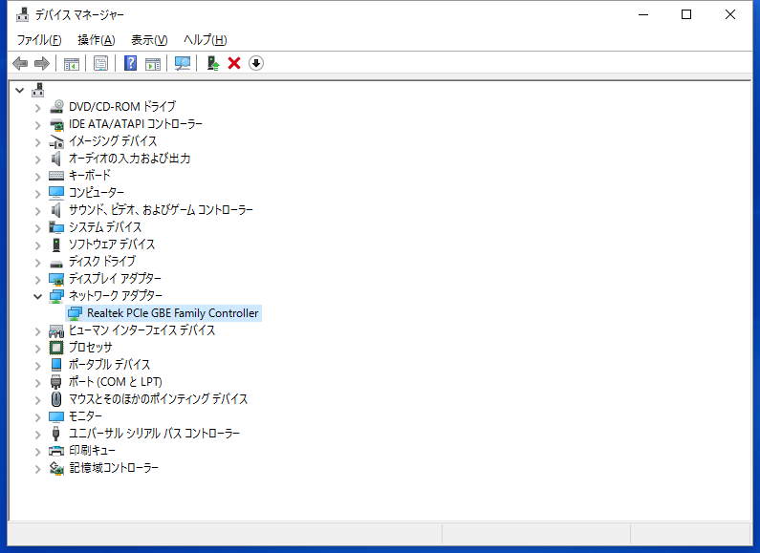This screenshot has width=760, height=553.
Task: Select the キーボード label
Action: point(90,176)
